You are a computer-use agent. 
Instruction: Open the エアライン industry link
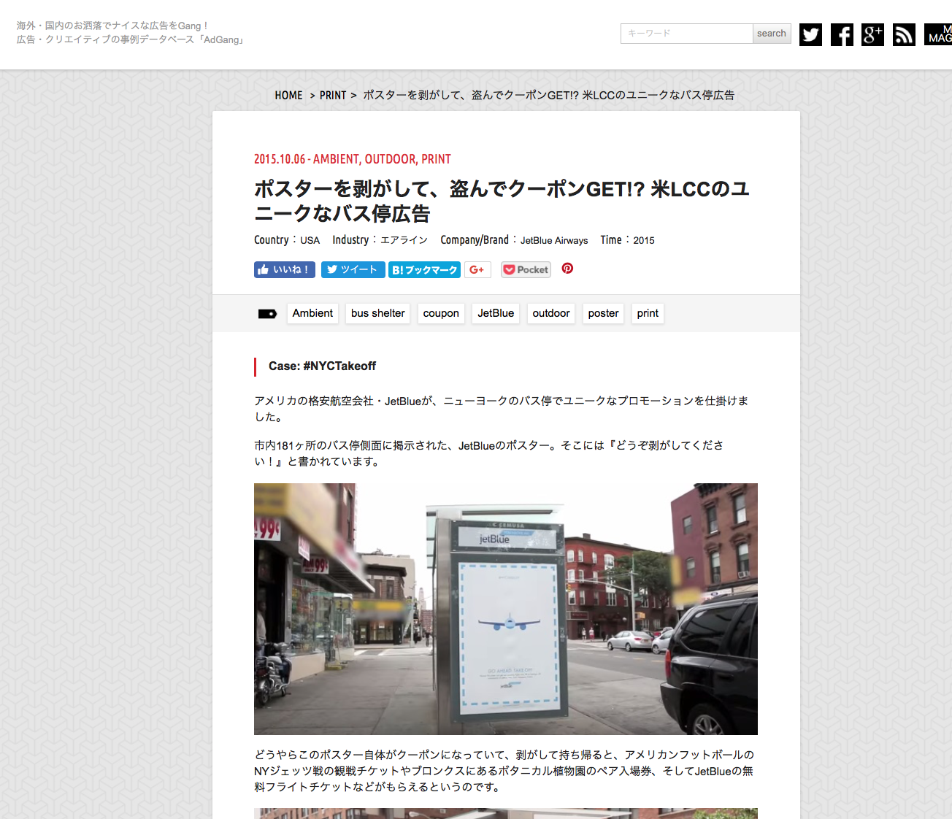pyautogui.click(x=404, y=240)
